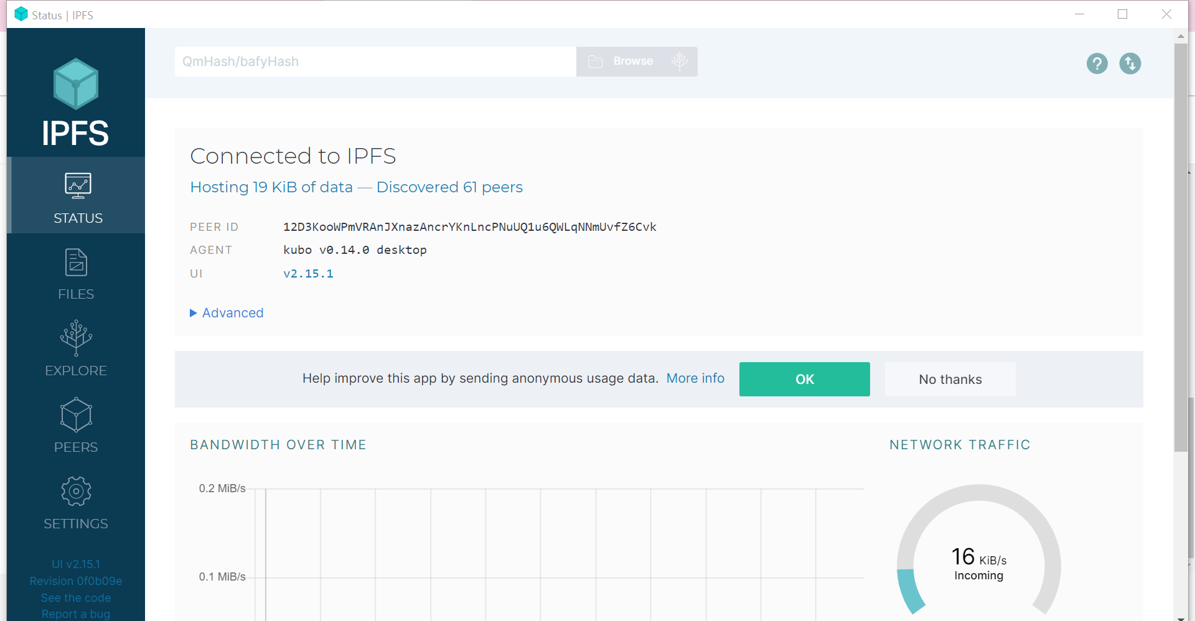The width and height of the screenshot is (1195, 621).
Task: Click the IPFS app icon in title bar
Action: 21,14
